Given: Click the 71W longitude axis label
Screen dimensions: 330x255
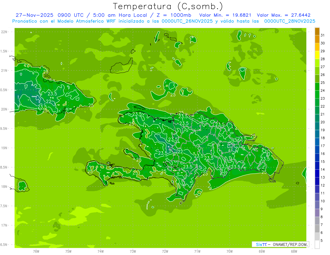Looking at the screenshot, I should coord(197,251).
